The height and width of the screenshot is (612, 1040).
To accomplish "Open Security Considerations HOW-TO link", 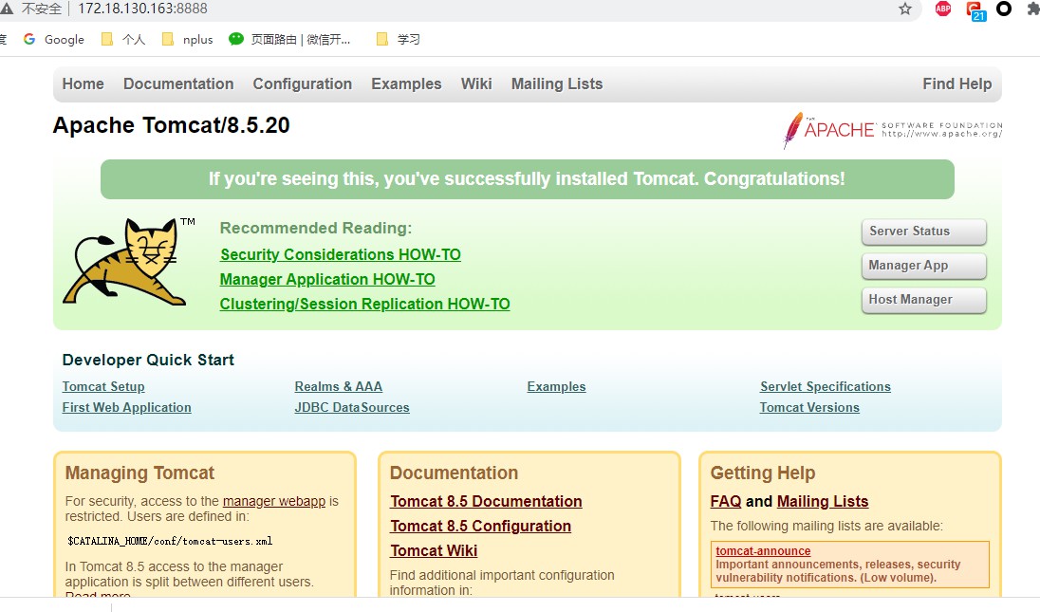I will coord(341,254).
